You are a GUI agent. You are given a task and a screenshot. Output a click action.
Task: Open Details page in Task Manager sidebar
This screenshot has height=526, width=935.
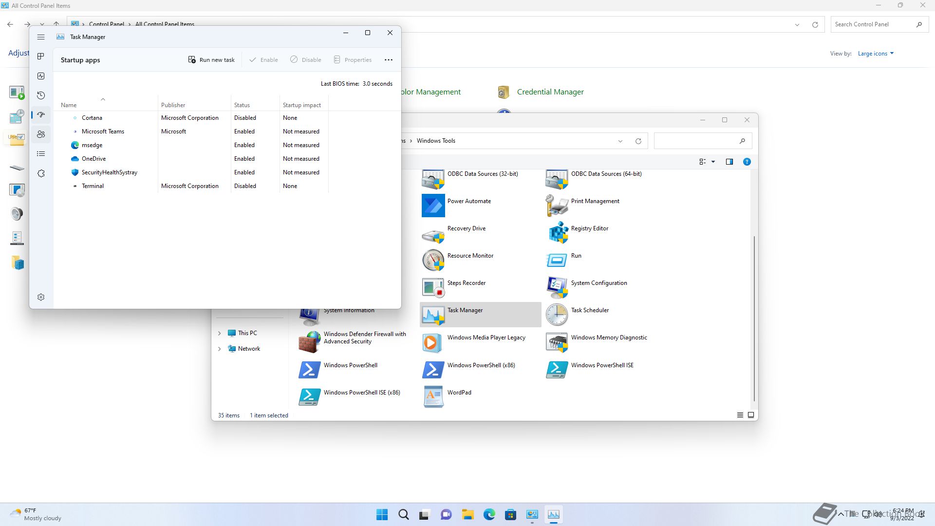(41, 154)
